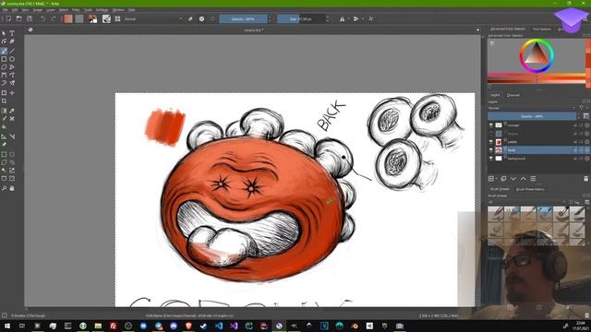Switch to the Tool Options tab
The width and height of the screenshot is (591, 332).
(542, 29)
